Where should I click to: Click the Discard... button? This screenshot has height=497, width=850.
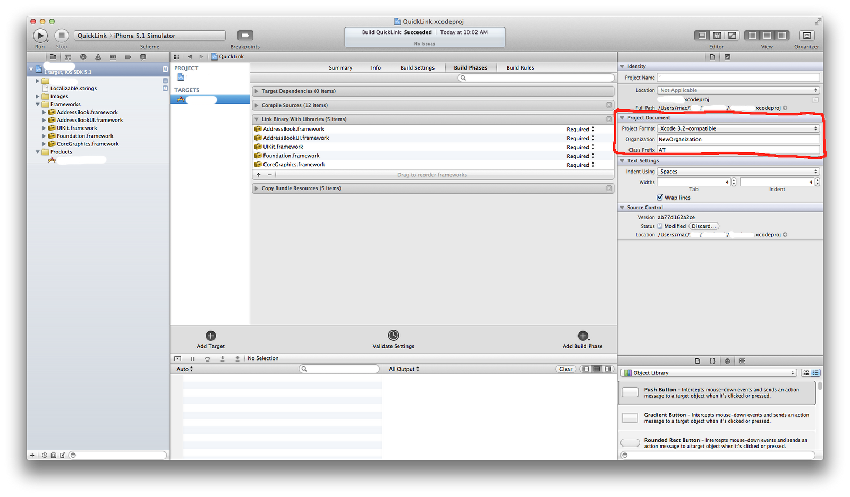[704, 226]
